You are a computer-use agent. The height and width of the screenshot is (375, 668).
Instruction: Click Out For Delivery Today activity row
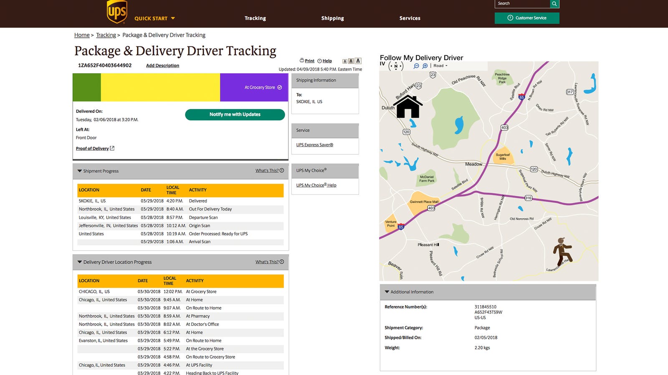(180, 209)
